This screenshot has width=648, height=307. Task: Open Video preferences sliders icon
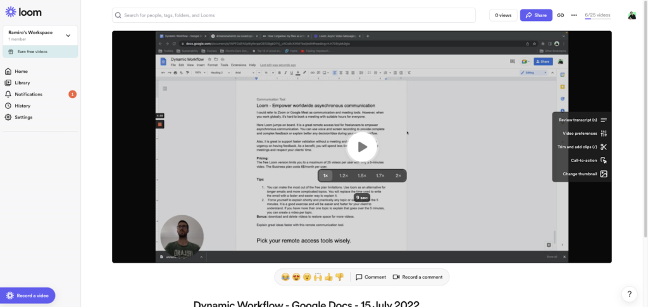click(x=604, y=134)
